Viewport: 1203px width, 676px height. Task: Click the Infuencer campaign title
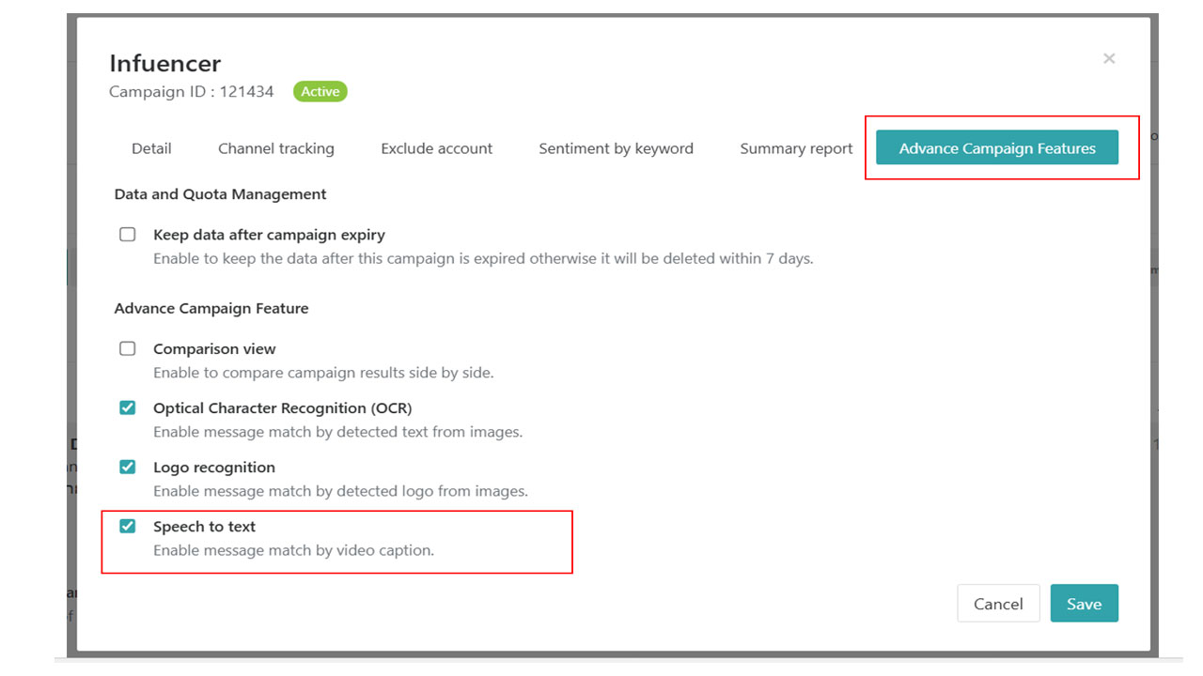(x=165, y=63)
